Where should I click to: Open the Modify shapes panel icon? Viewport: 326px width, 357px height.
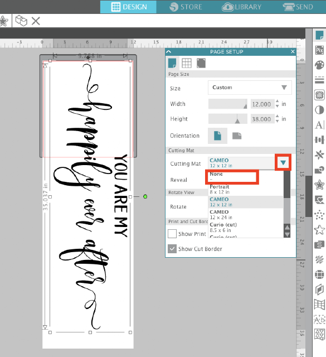319,170
